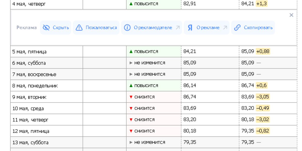Image resolution: width=302 pixels, height=151 pixels.
Task: Click the arrow next to 'О рекламодателе'
Action: 178,28
